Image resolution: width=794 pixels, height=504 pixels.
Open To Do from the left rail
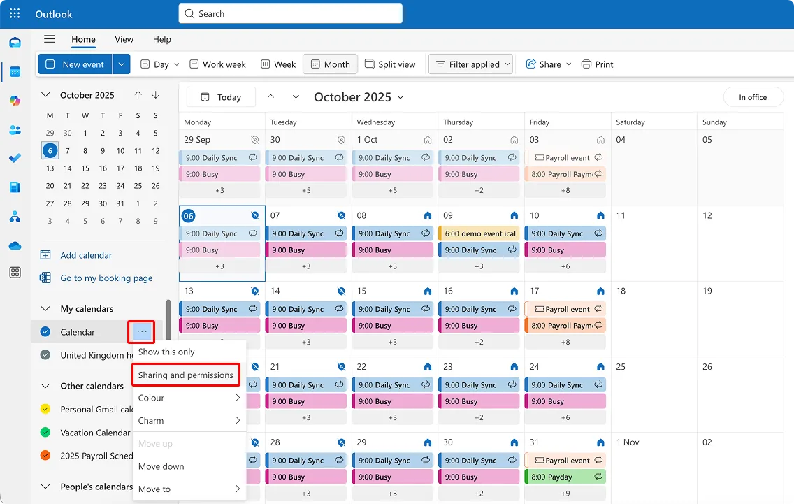(15, 157)
